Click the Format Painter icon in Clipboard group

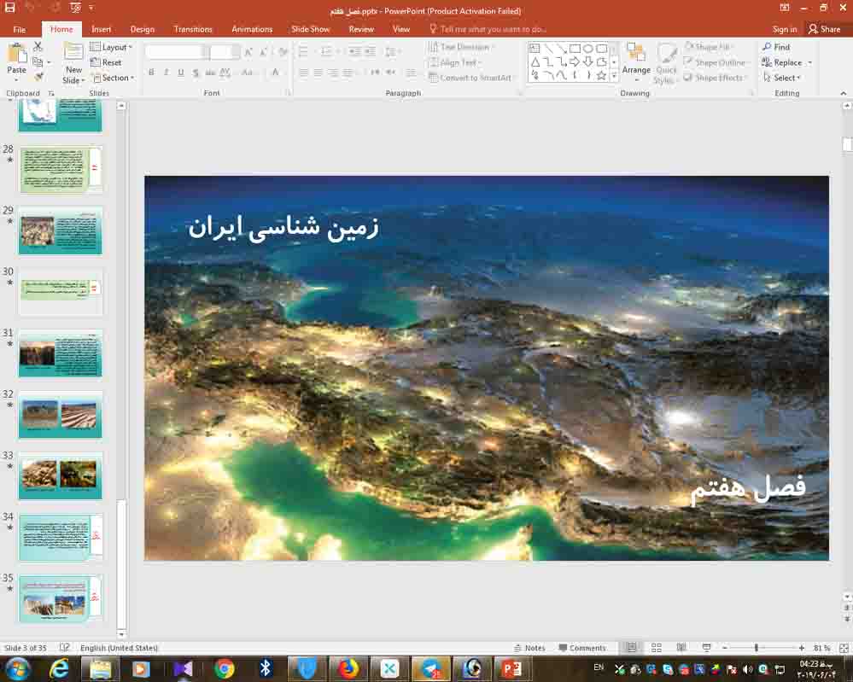[x=38, y=74]
